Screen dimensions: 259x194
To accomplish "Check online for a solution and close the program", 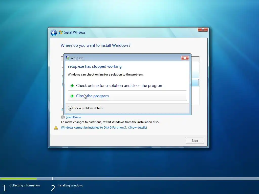I will pyautogui.click(x=127, y=85).
